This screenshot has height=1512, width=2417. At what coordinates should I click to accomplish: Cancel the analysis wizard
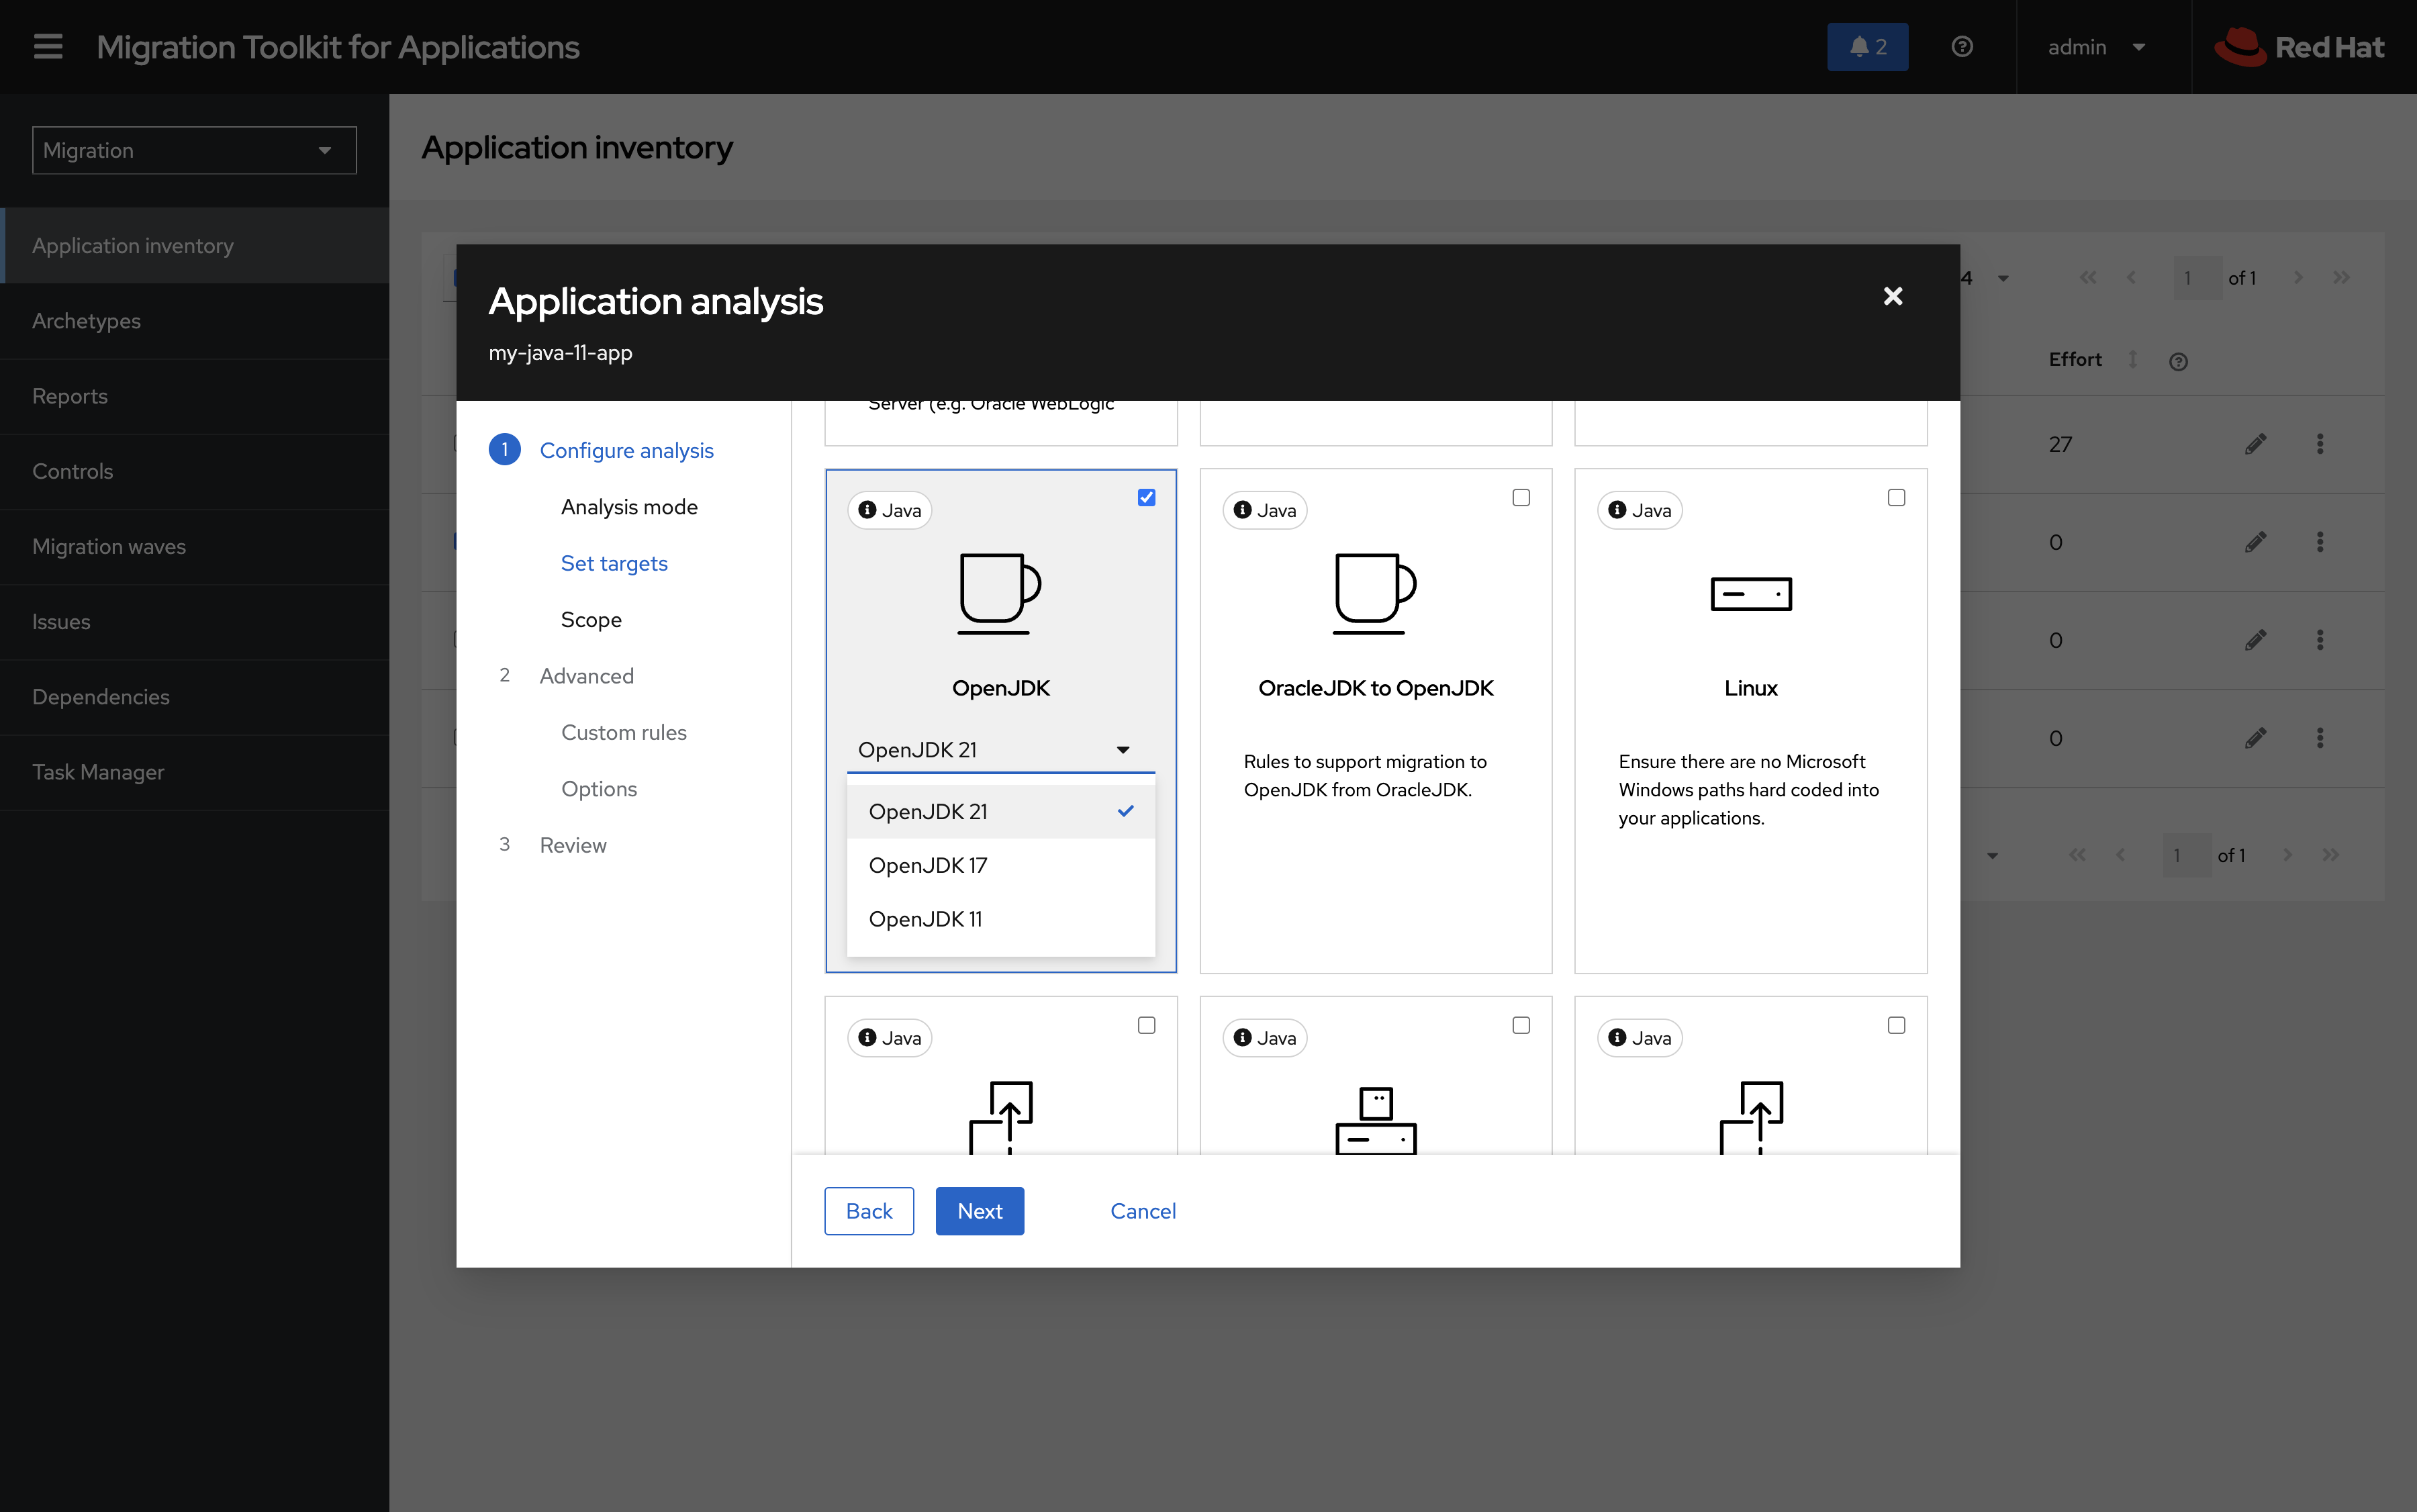[1143, 1211]
